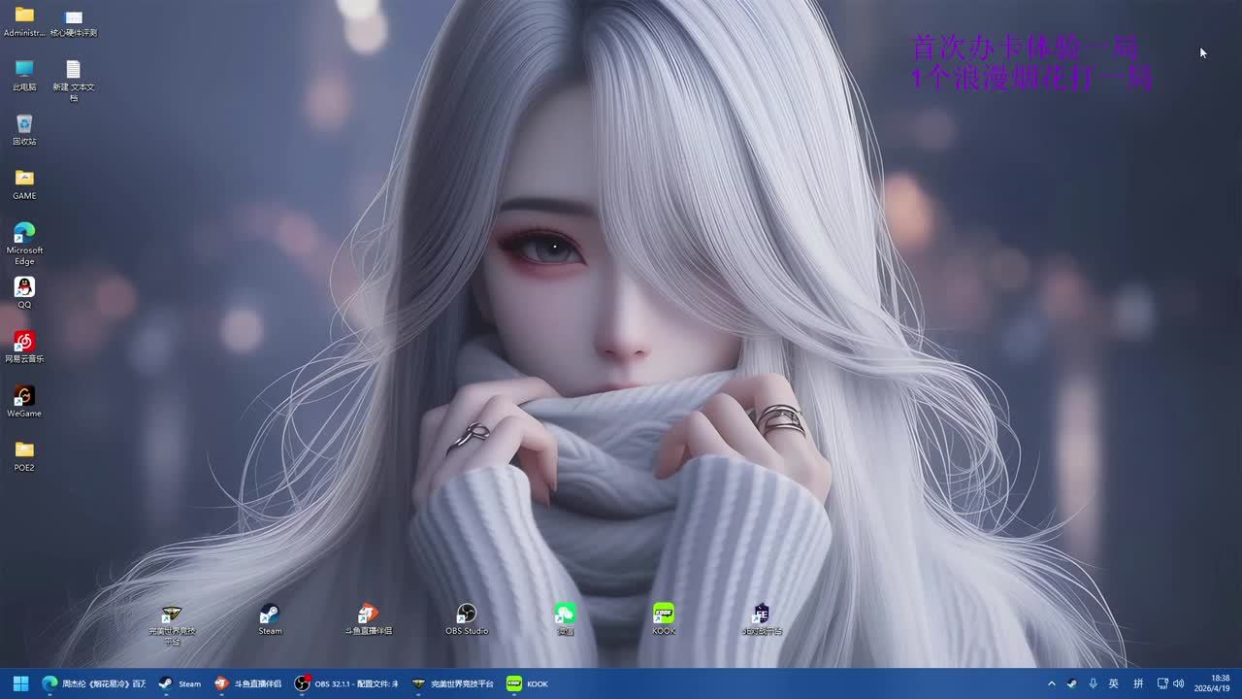Select the Microsoft Edge desktop icon

pos(24,234)
